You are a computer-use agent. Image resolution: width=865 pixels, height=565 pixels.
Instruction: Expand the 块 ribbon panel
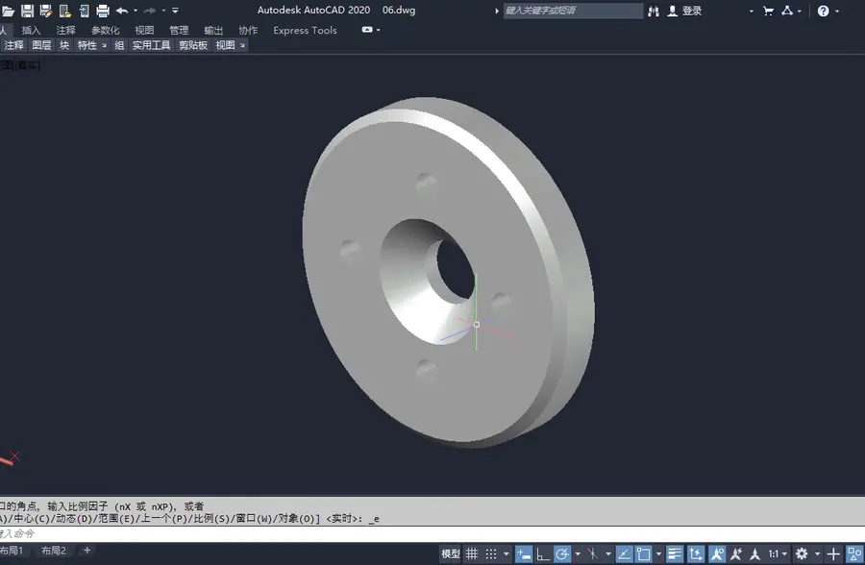click(64, 45)
